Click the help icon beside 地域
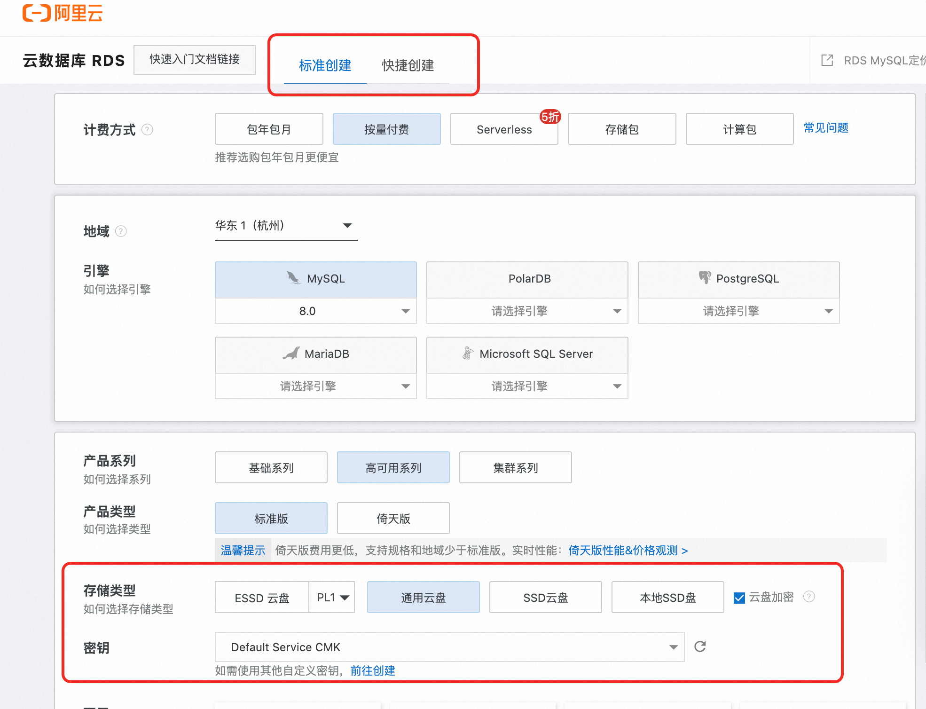926x709 pixels. click(121, 231)
